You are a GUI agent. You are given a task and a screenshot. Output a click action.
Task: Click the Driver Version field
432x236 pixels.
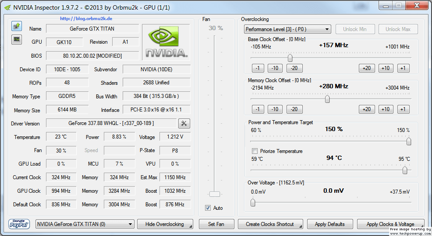click(x=111, y=123)
